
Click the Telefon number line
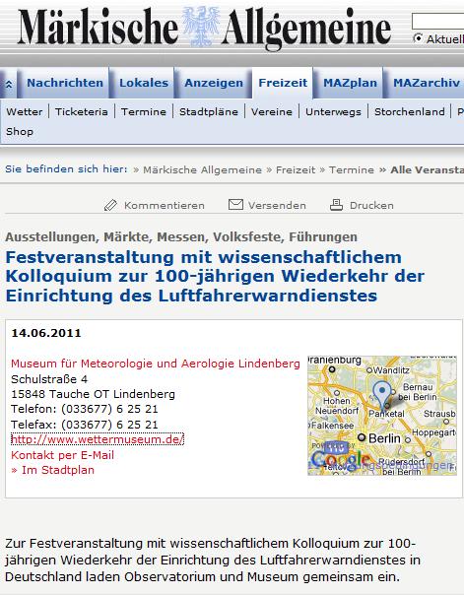click(84, 409)
